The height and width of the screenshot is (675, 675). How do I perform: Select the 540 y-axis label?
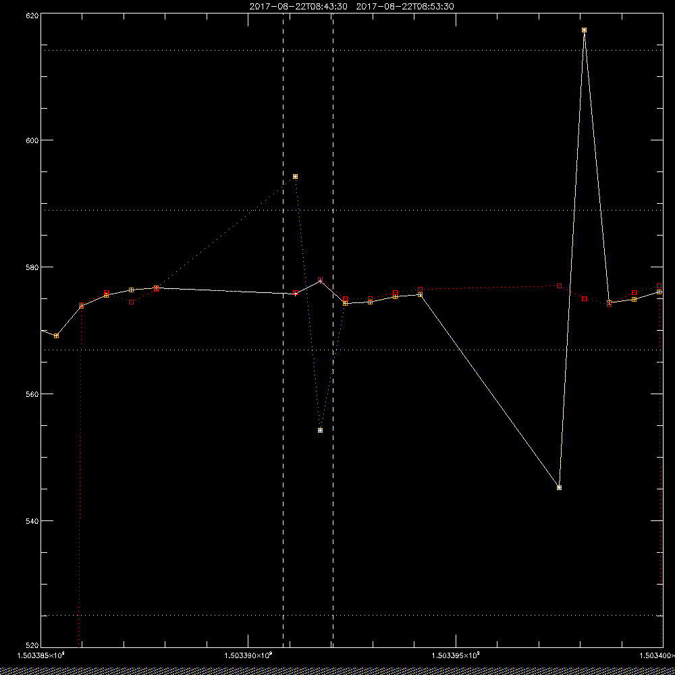point(32,521)
